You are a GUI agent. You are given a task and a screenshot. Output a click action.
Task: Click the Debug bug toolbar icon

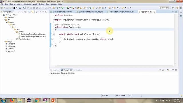pyautogui.click(x=57, y=8)
